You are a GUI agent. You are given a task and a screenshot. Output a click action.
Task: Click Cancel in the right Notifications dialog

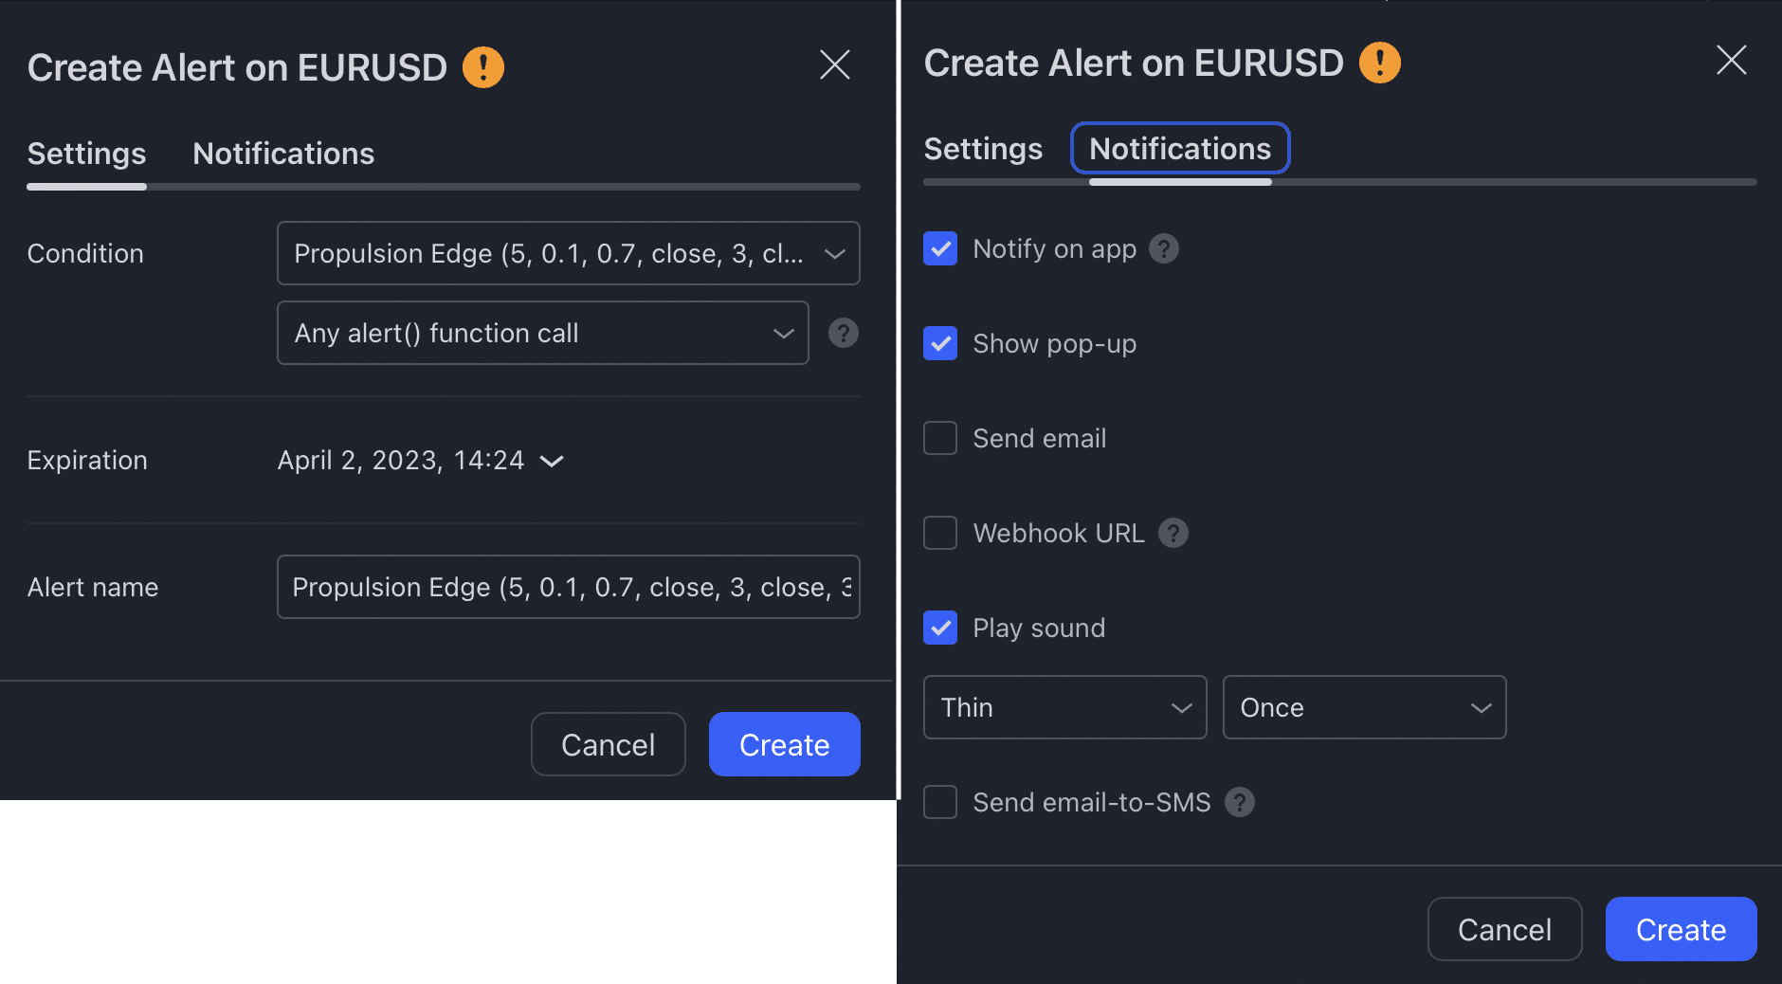(x=1505, y=929)
